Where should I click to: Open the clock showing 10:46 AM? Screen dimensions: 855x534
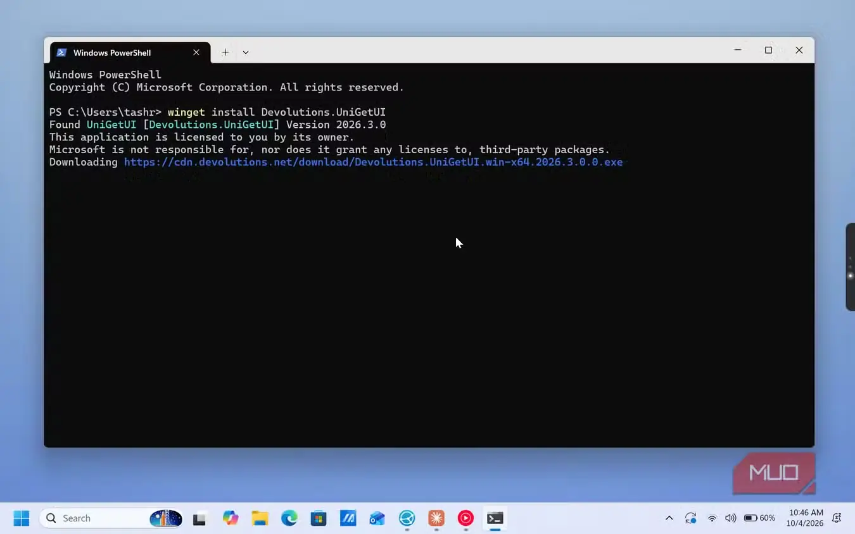[805, 518]
